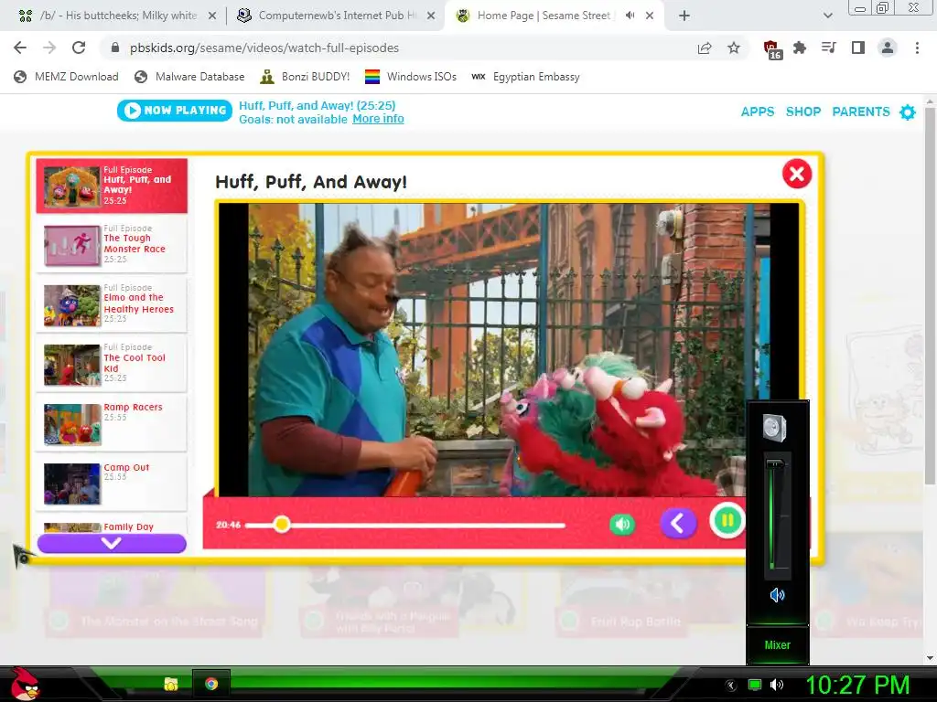Play the Ramp Racers video
Image resolution: width=937 pixels, height=702 pixels.
pos(112,424)
